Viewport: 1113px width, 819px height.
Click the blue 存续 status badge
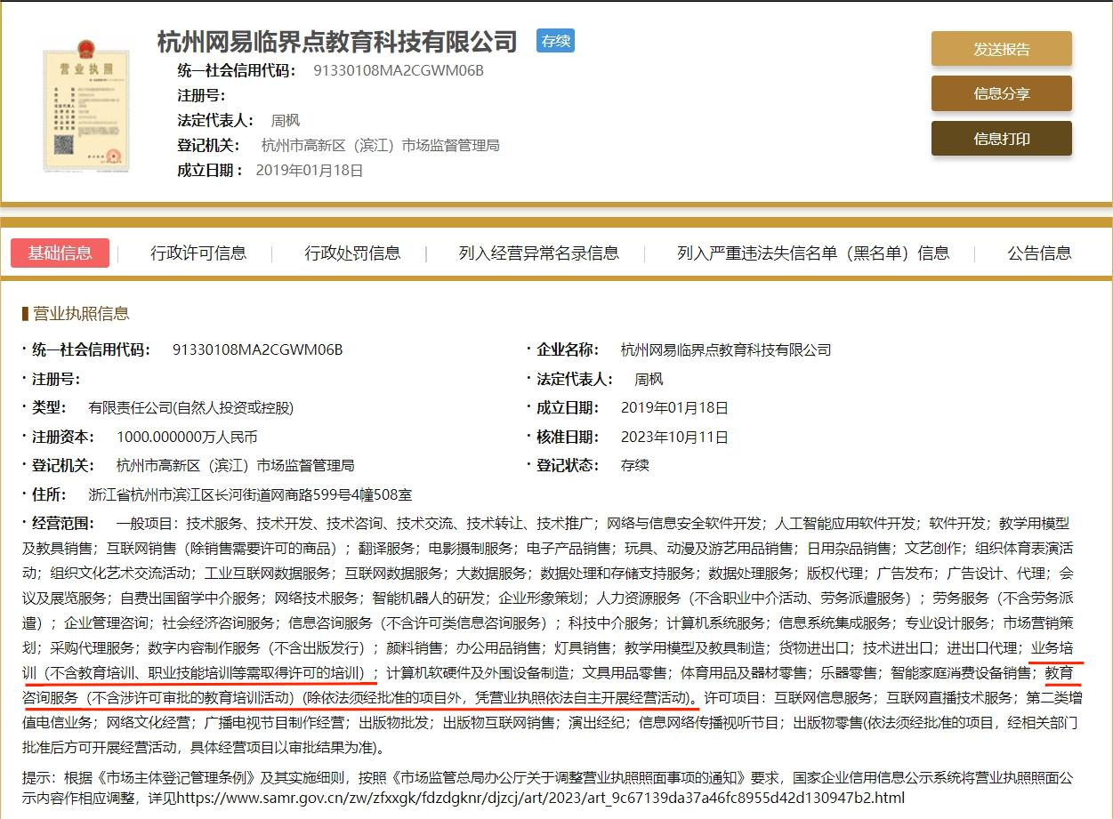click(555, 41)
